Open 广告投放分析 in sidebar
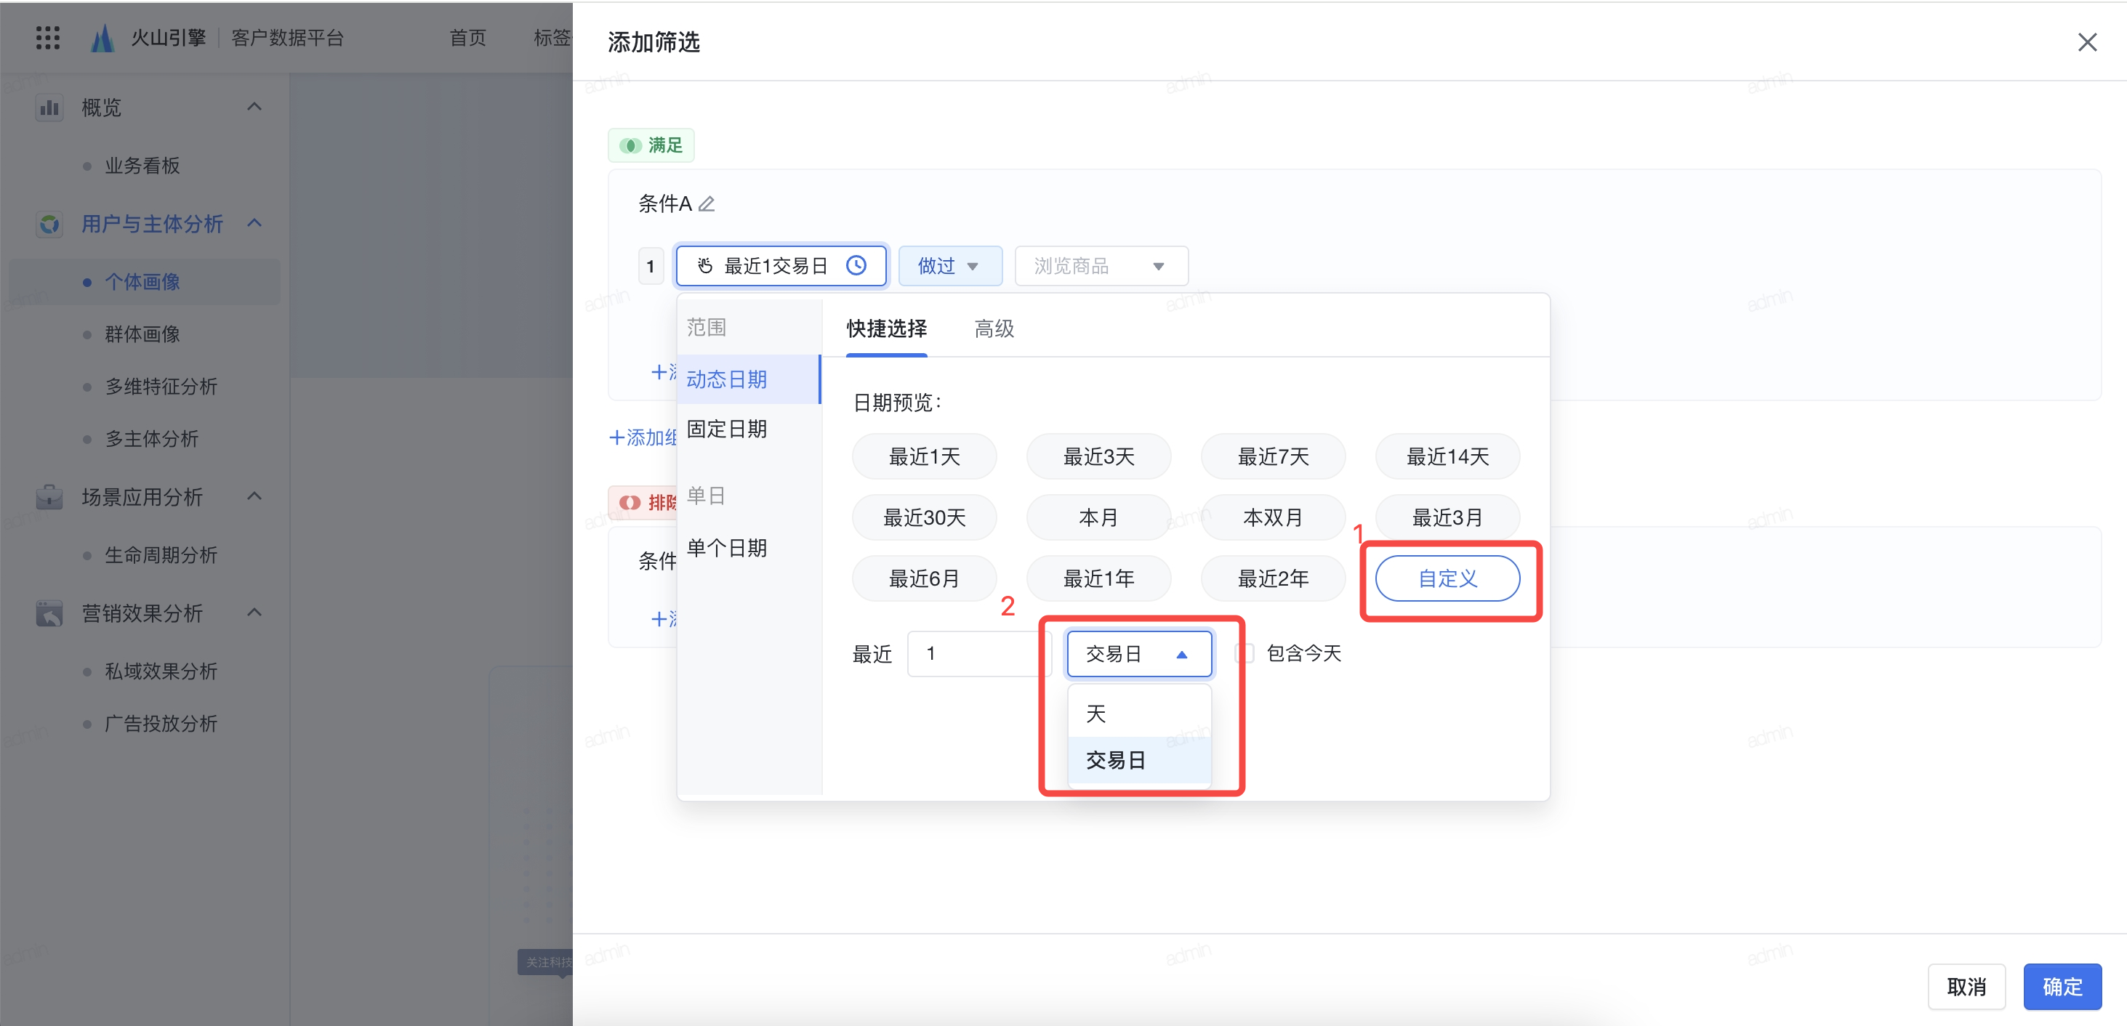Screen dimensions: 2127x1026 [161, 724]
